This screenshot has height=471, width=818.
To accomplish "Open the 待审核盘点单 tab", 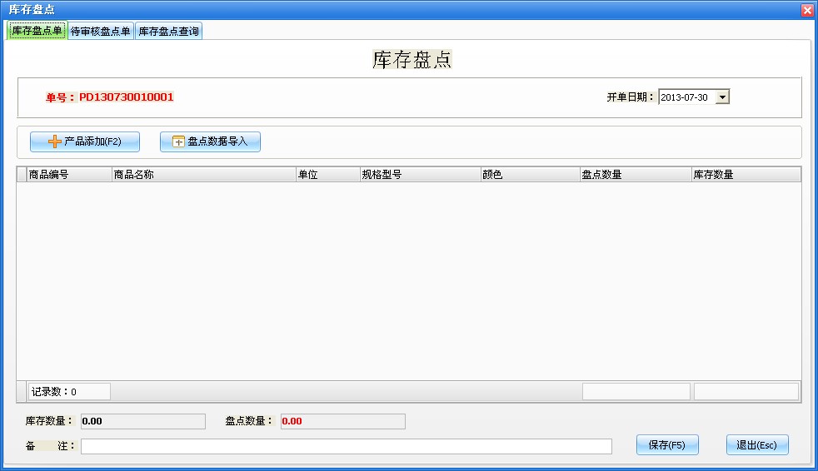I will [x=101, y=32].
